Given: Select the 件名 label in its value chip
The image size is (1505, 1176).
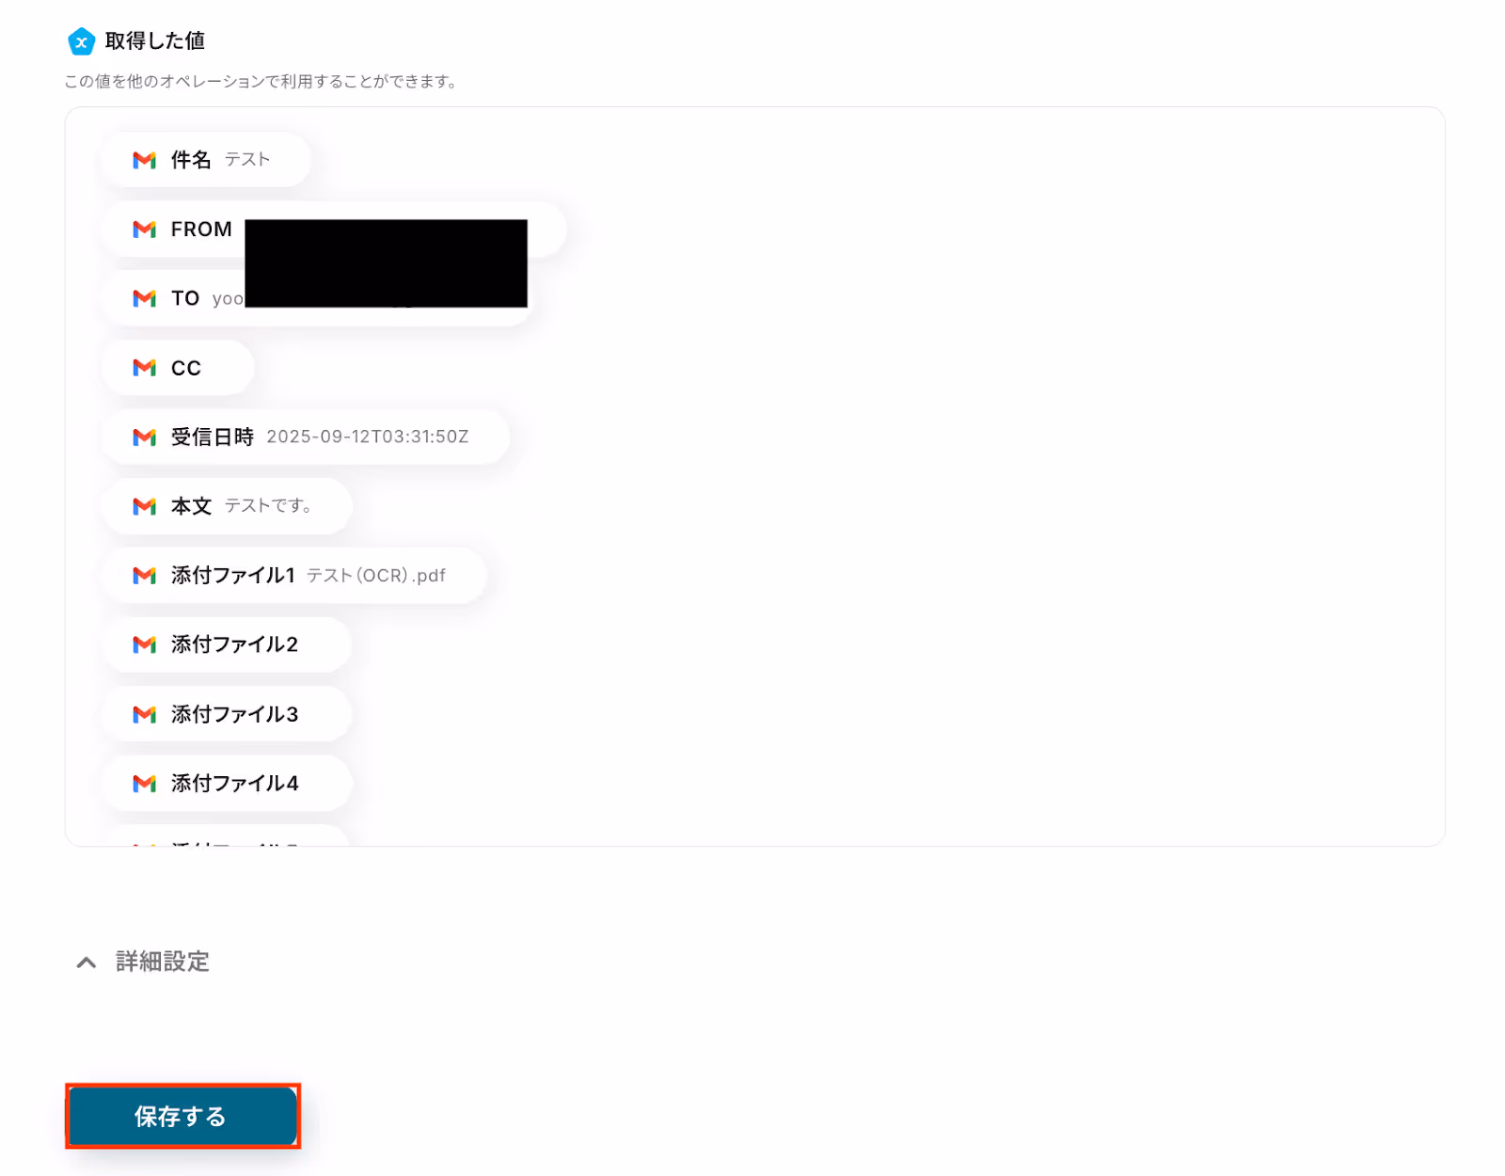Looking at the screenshot, I should point(191,160).
